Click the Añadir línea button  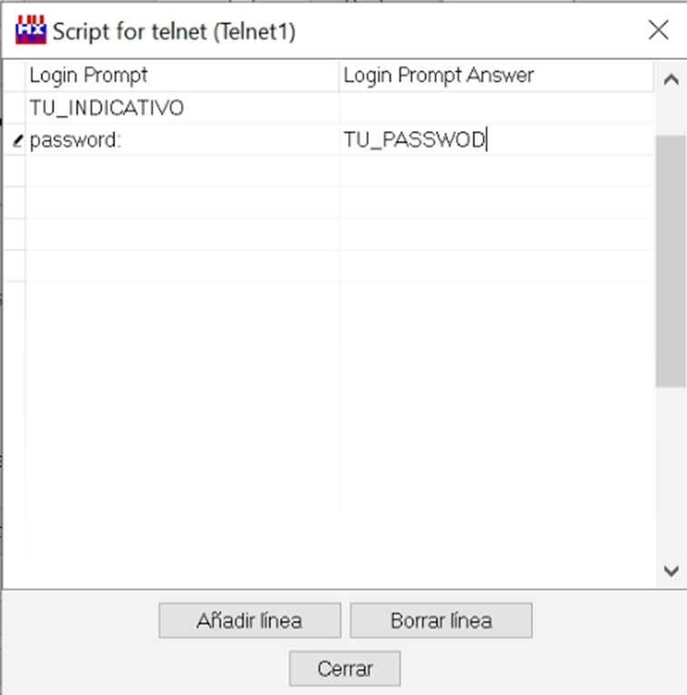(250, 620)
